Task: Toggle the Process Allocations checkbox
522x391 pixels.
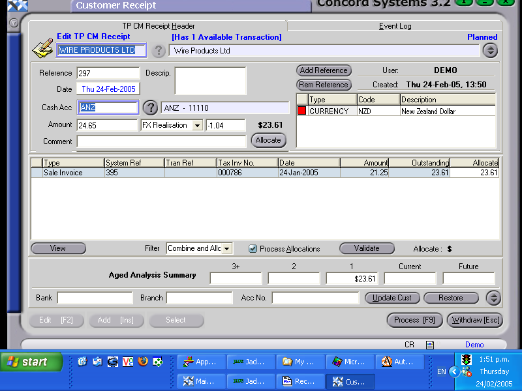Action: click(253, 248)
